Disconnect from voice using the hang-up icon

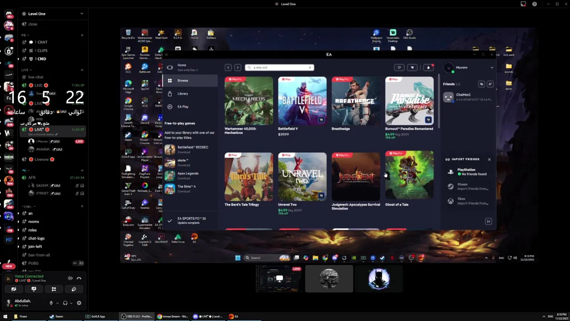[x=79, y=278]
